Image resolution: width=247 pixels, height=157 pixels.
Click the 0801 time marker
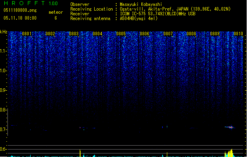[27, 34]
